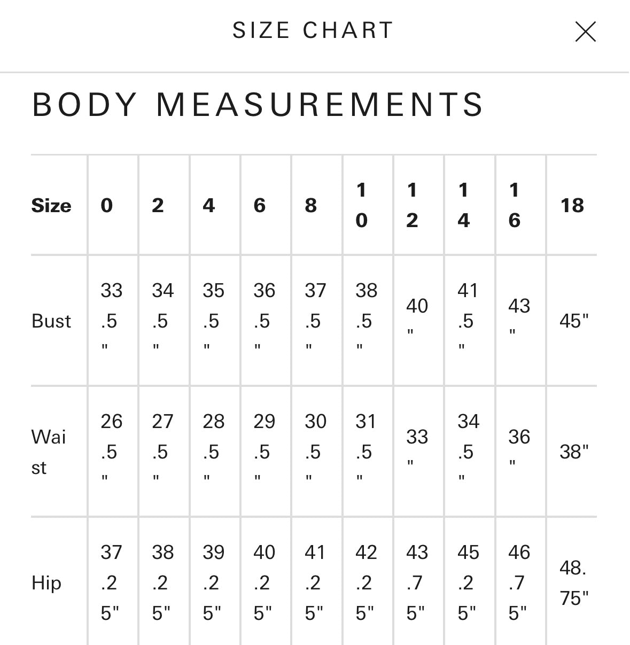Click the Size Chart title text

coord(313,30)
